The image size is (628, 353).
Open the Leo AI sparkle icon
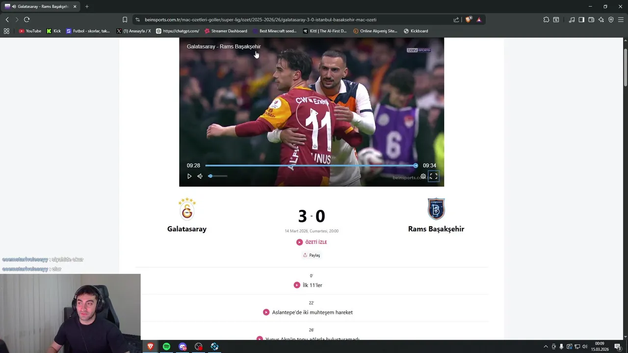[x=601, y=20]
